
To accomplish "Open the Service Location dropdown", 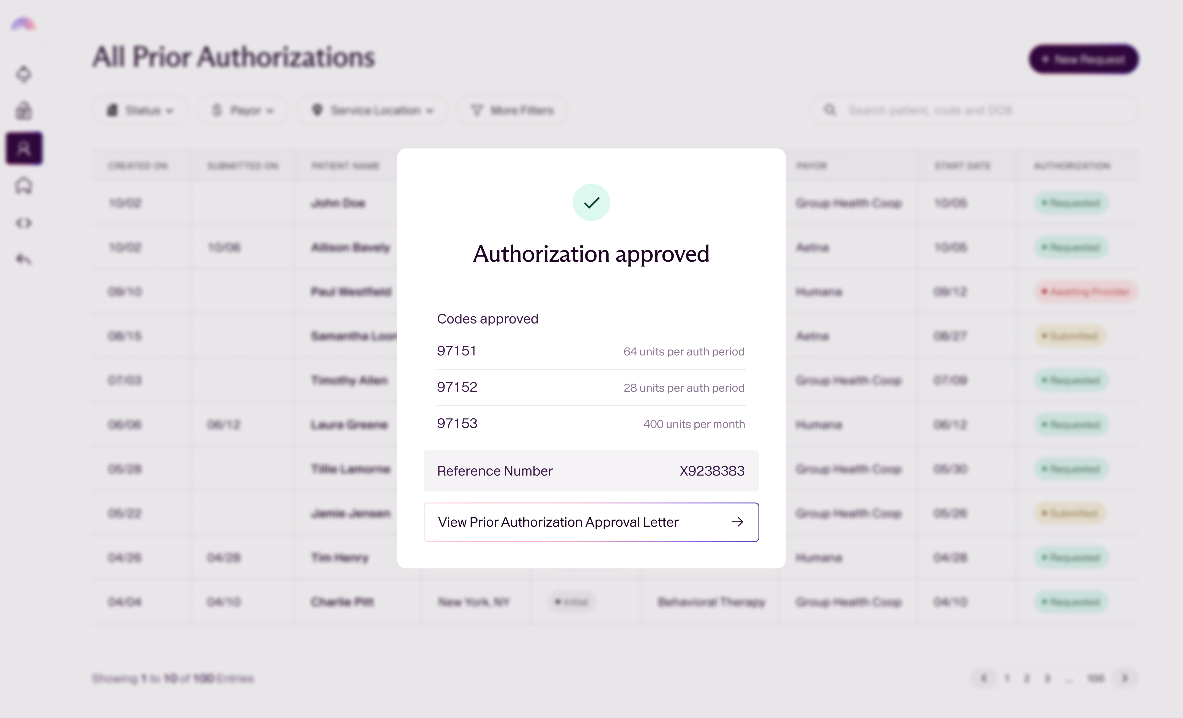I will point(373,110).
